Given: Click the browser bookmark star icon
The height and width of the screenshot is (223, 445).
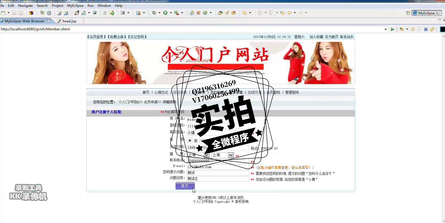Looking at the screenshot, I should [x=402, y=29].
